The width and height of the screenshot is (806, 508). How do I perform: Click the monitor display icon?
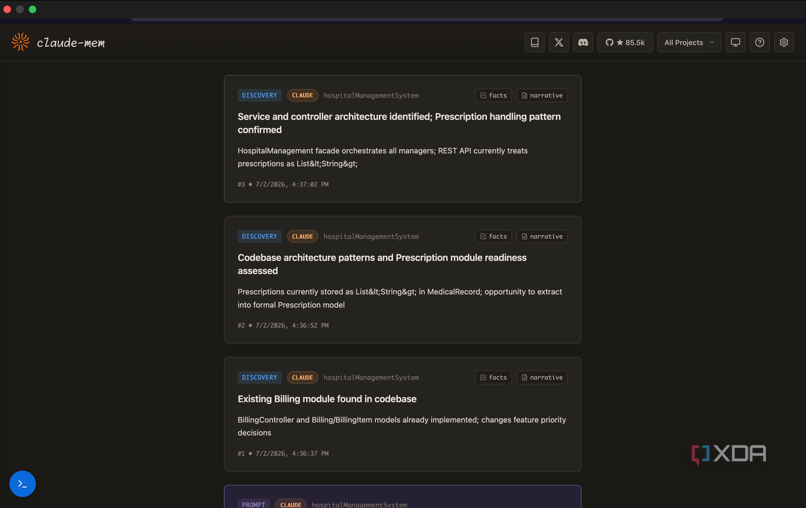click(x=736, y=42)
